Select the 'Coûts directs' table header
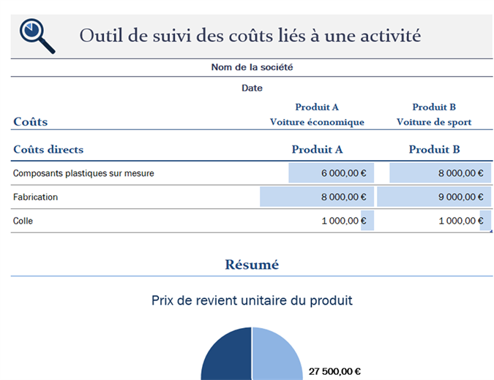Viewport: 494px width, 380px height. pos(48,149)
